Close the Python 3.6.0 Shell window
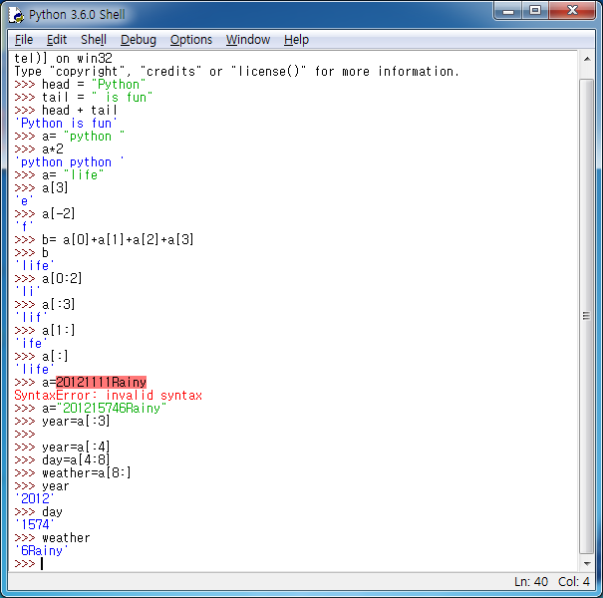 [x=572, y=11]
